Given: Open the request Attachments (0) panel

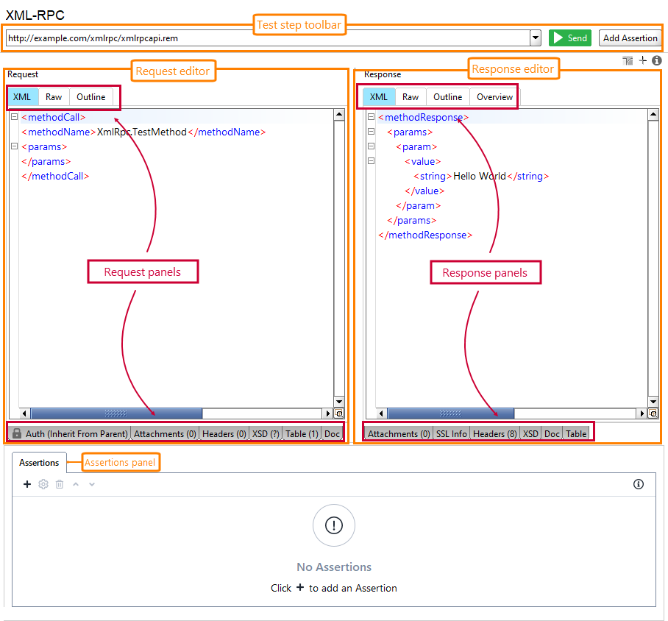Looking at the screenshot, I should click(x=165, y=433).
